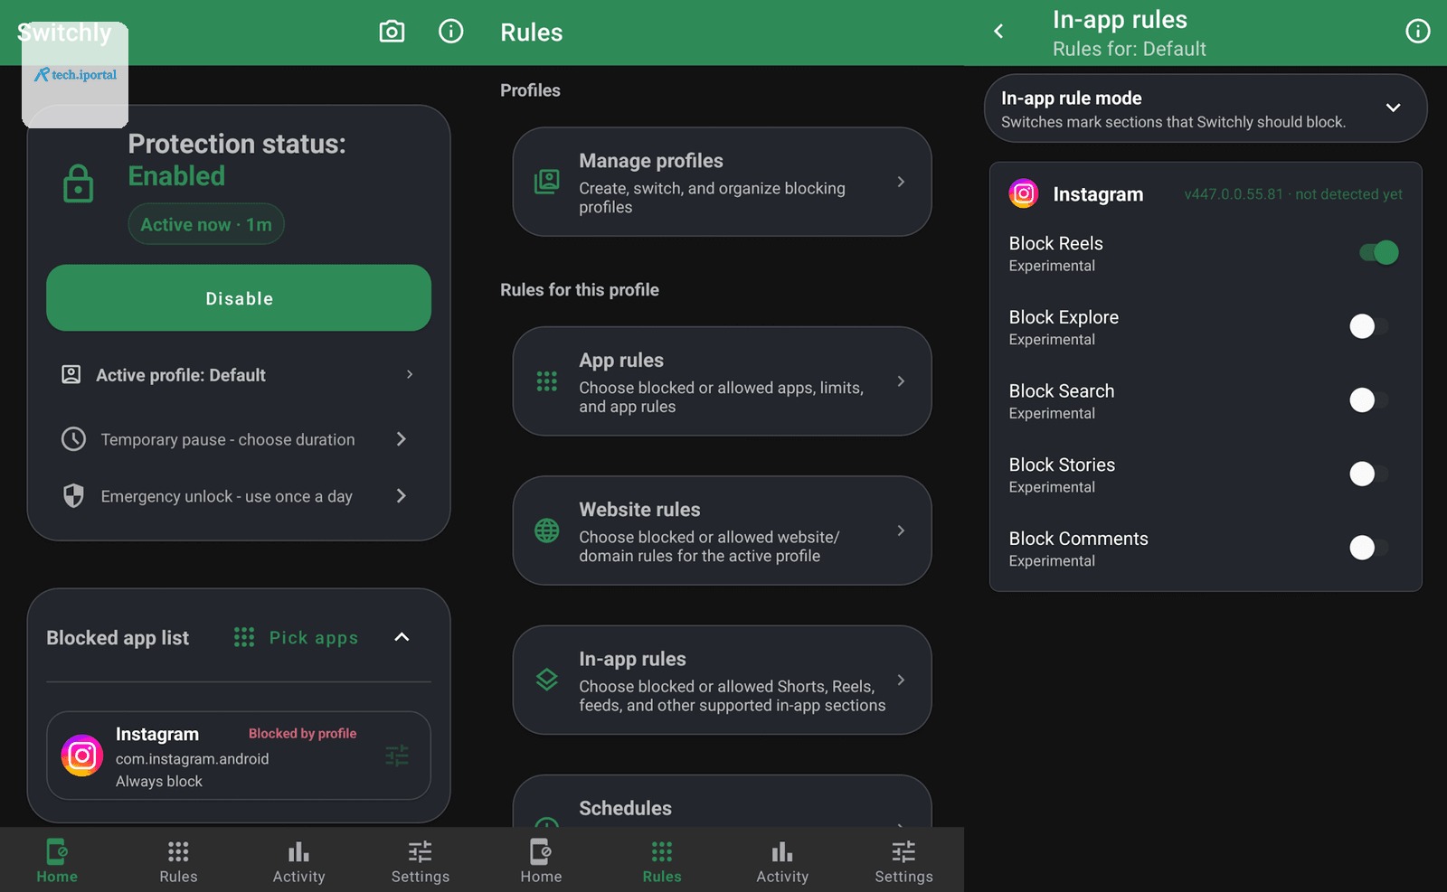The image size is (1447, 892).
Task: Open Manage profiles chevron arrow
Action: (x=901, y=182)
